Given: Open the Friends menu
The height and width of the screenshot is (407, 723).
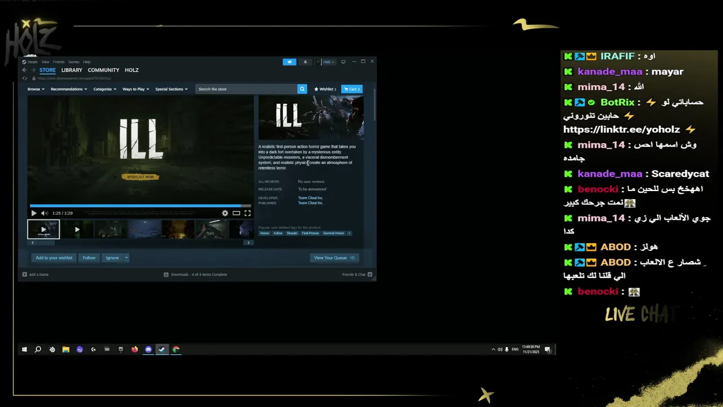Looking at the screenshot, I should pyautogui.click(x=59, y=62).
